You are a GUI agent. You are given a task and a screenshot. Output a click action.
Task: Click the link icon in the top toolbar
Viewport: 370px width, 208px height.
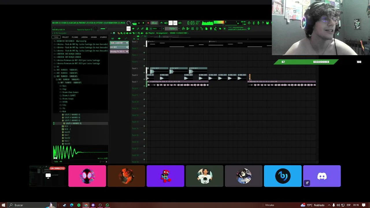click(x=142, y=29)
